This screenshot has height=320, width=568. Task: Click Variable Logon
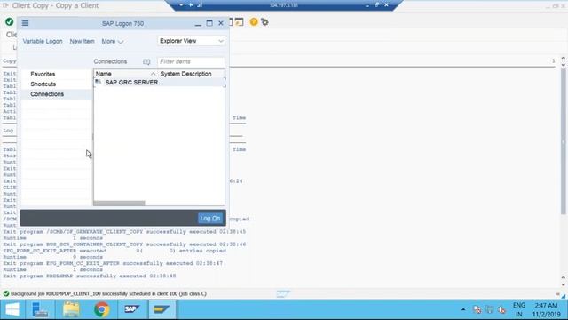43,42
